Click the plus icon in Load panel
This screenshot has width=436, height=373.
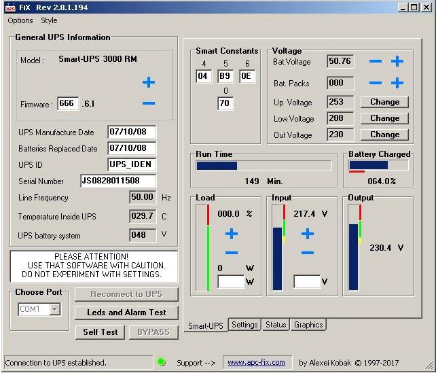tap(232, 234)
